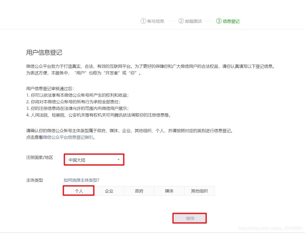The width and height of the screenshot is (305, 233).
Task: Click item 3 about 注册信息 向微信用户展示
Action: point(77,109)
